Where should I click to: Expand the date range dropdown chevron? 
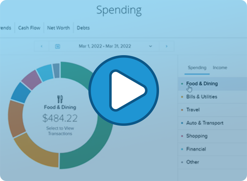(151, 46)
